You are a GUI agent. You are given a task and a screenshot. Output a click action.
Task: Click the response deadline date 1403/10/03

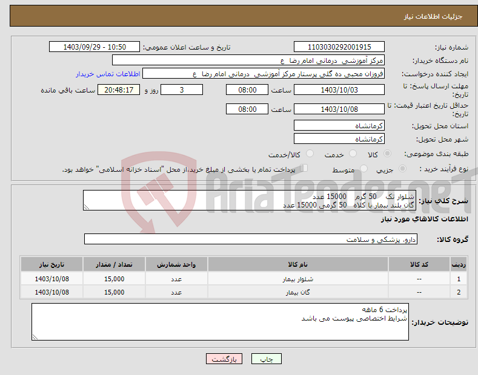coord(339,90)
